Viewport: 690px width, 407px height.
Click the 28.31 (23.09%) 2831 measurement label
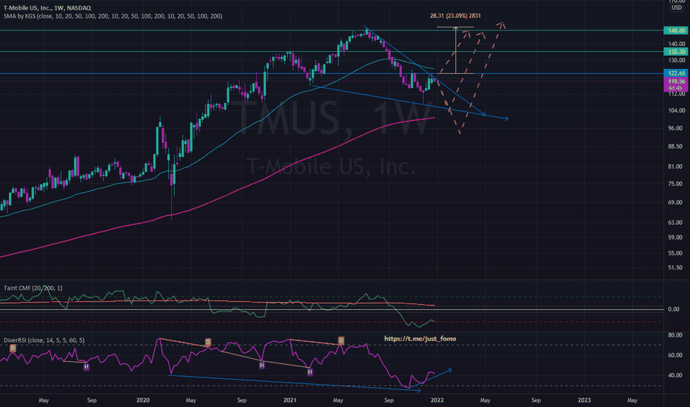455,16
